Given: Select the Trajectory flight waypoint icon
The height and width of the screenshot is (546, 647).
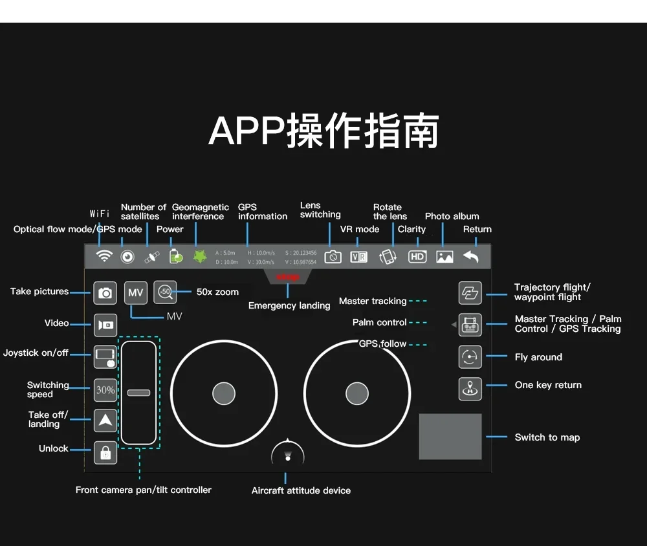Looking at the screenshot, I should click(x=470, y=293).
